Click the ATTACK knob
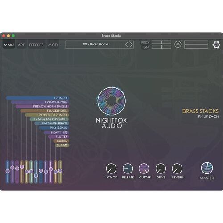The width and height of the screenshot is (223, 223). click(x=111, y=169)
